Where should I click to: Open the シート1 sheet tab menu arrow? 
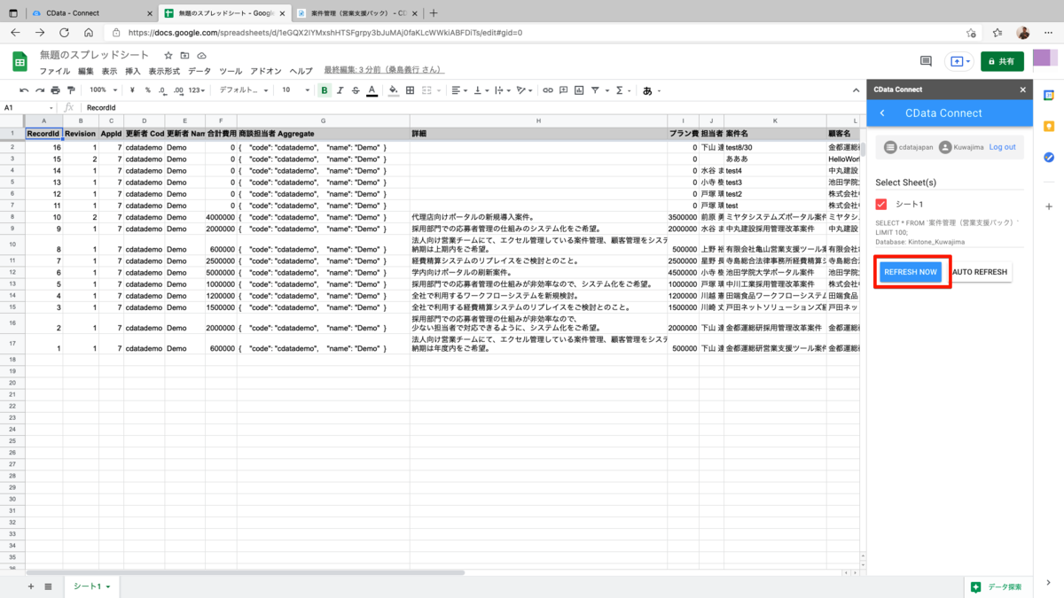pyautogui.click(x=108, y=586)
